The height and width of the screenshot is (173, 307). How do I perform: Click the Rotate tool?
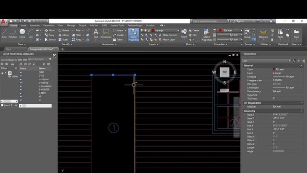click(64, 30)
